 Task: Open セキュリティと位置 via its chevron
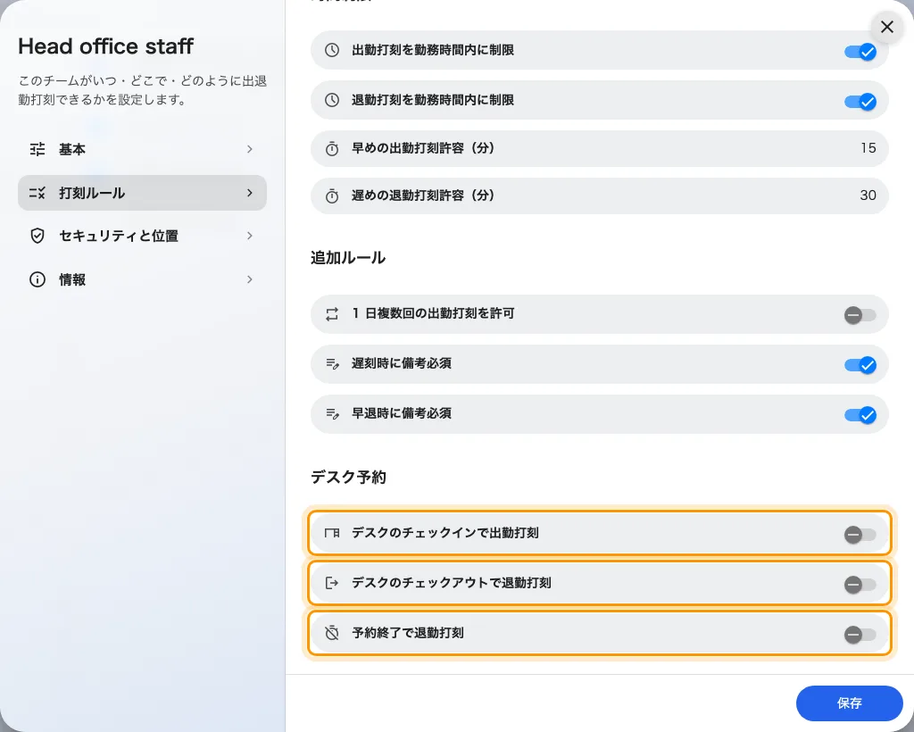coord(250,236)
